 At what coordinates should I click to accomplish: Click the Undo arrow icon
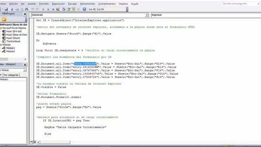pyautogui.click(x=33, y=9)
